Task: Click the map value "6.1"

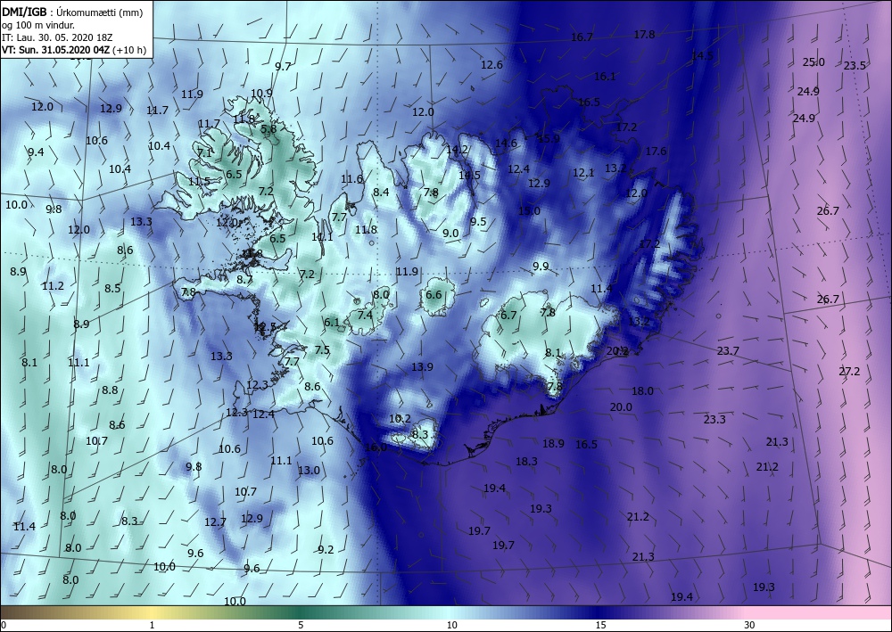Action: point(332,323)
